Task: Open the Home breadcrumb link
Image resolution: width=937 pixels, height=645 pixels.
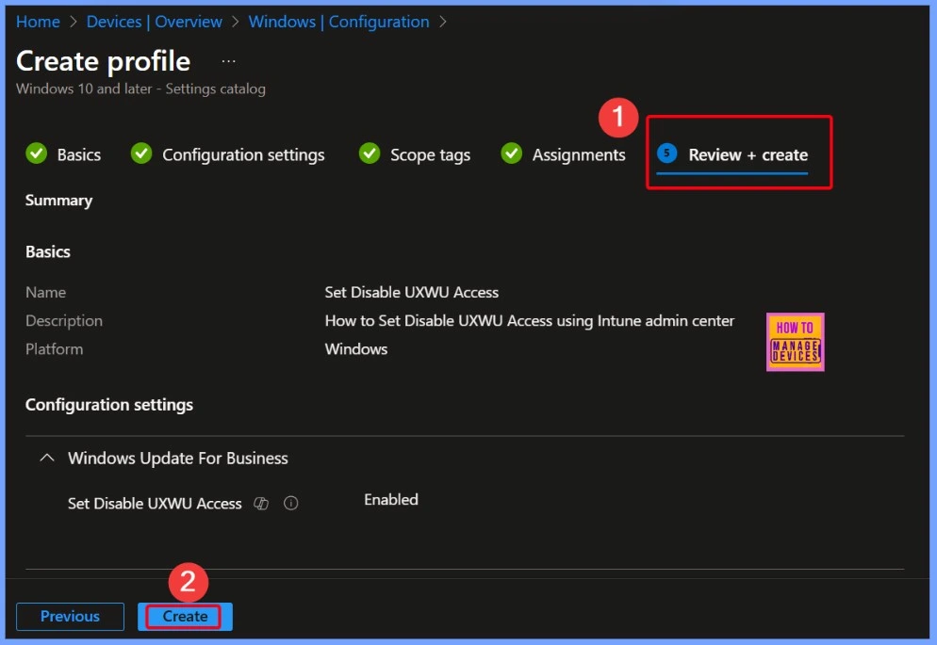Action: [38, 22]
